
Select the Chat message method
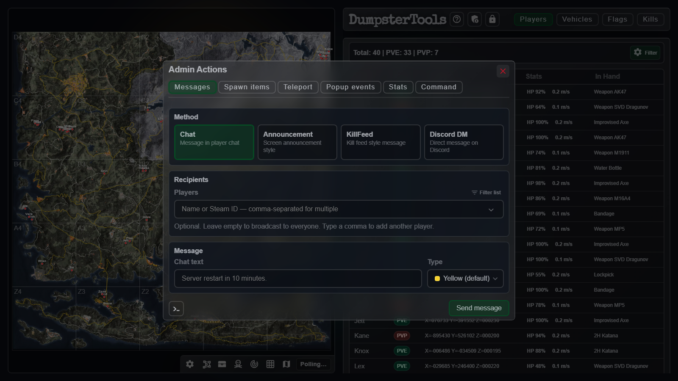[x=214, y=142]
